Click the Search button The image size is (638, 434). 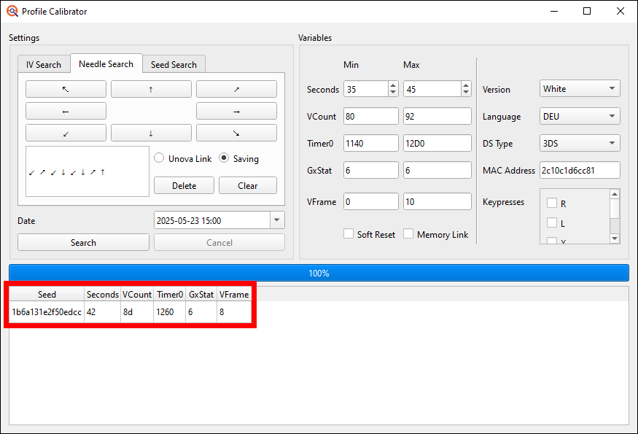pyautogui.click(x=83, y=243)
